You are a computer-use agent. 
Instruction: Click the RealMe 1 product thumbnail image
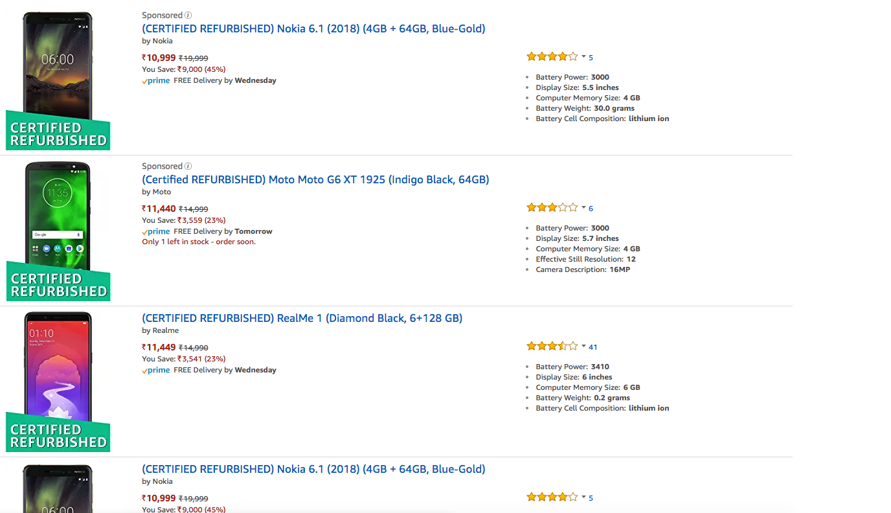58,369
